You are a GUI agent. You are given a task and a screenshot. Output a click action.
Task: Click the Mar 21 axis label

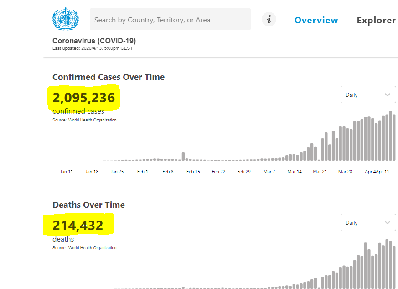320,172
